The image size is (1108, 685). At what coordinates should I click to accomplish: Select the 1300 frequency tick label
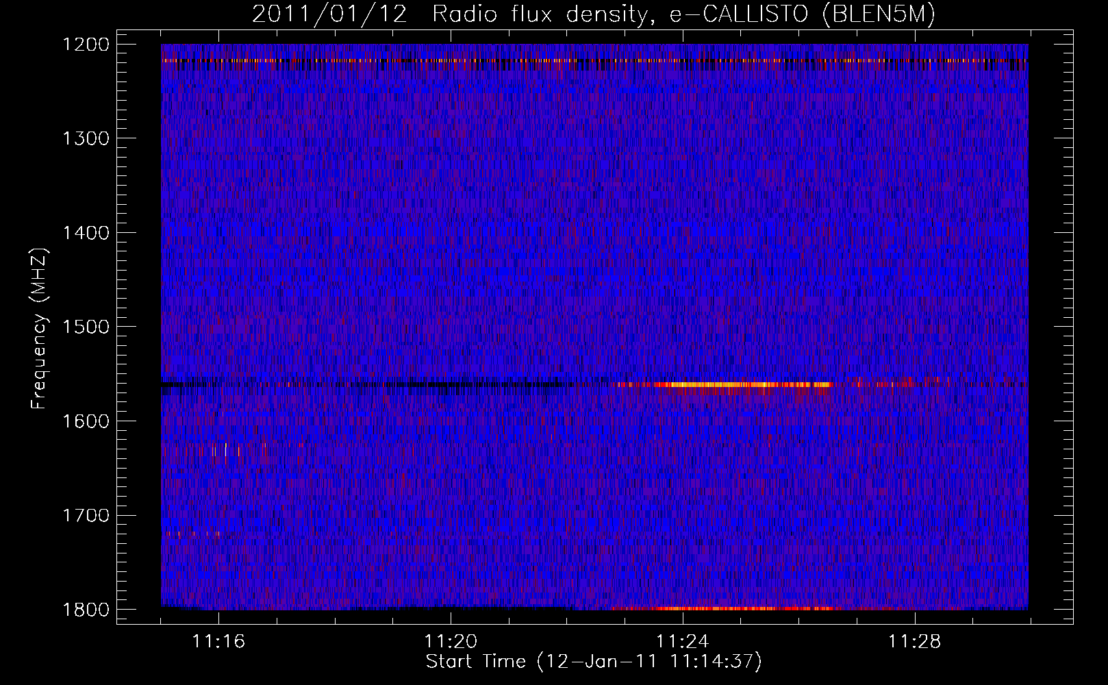pyautogui.click(x=86, y=138)
